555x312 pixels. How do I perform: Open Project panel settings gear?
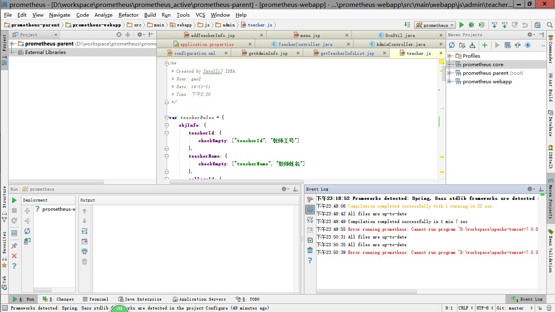(140, 35)
